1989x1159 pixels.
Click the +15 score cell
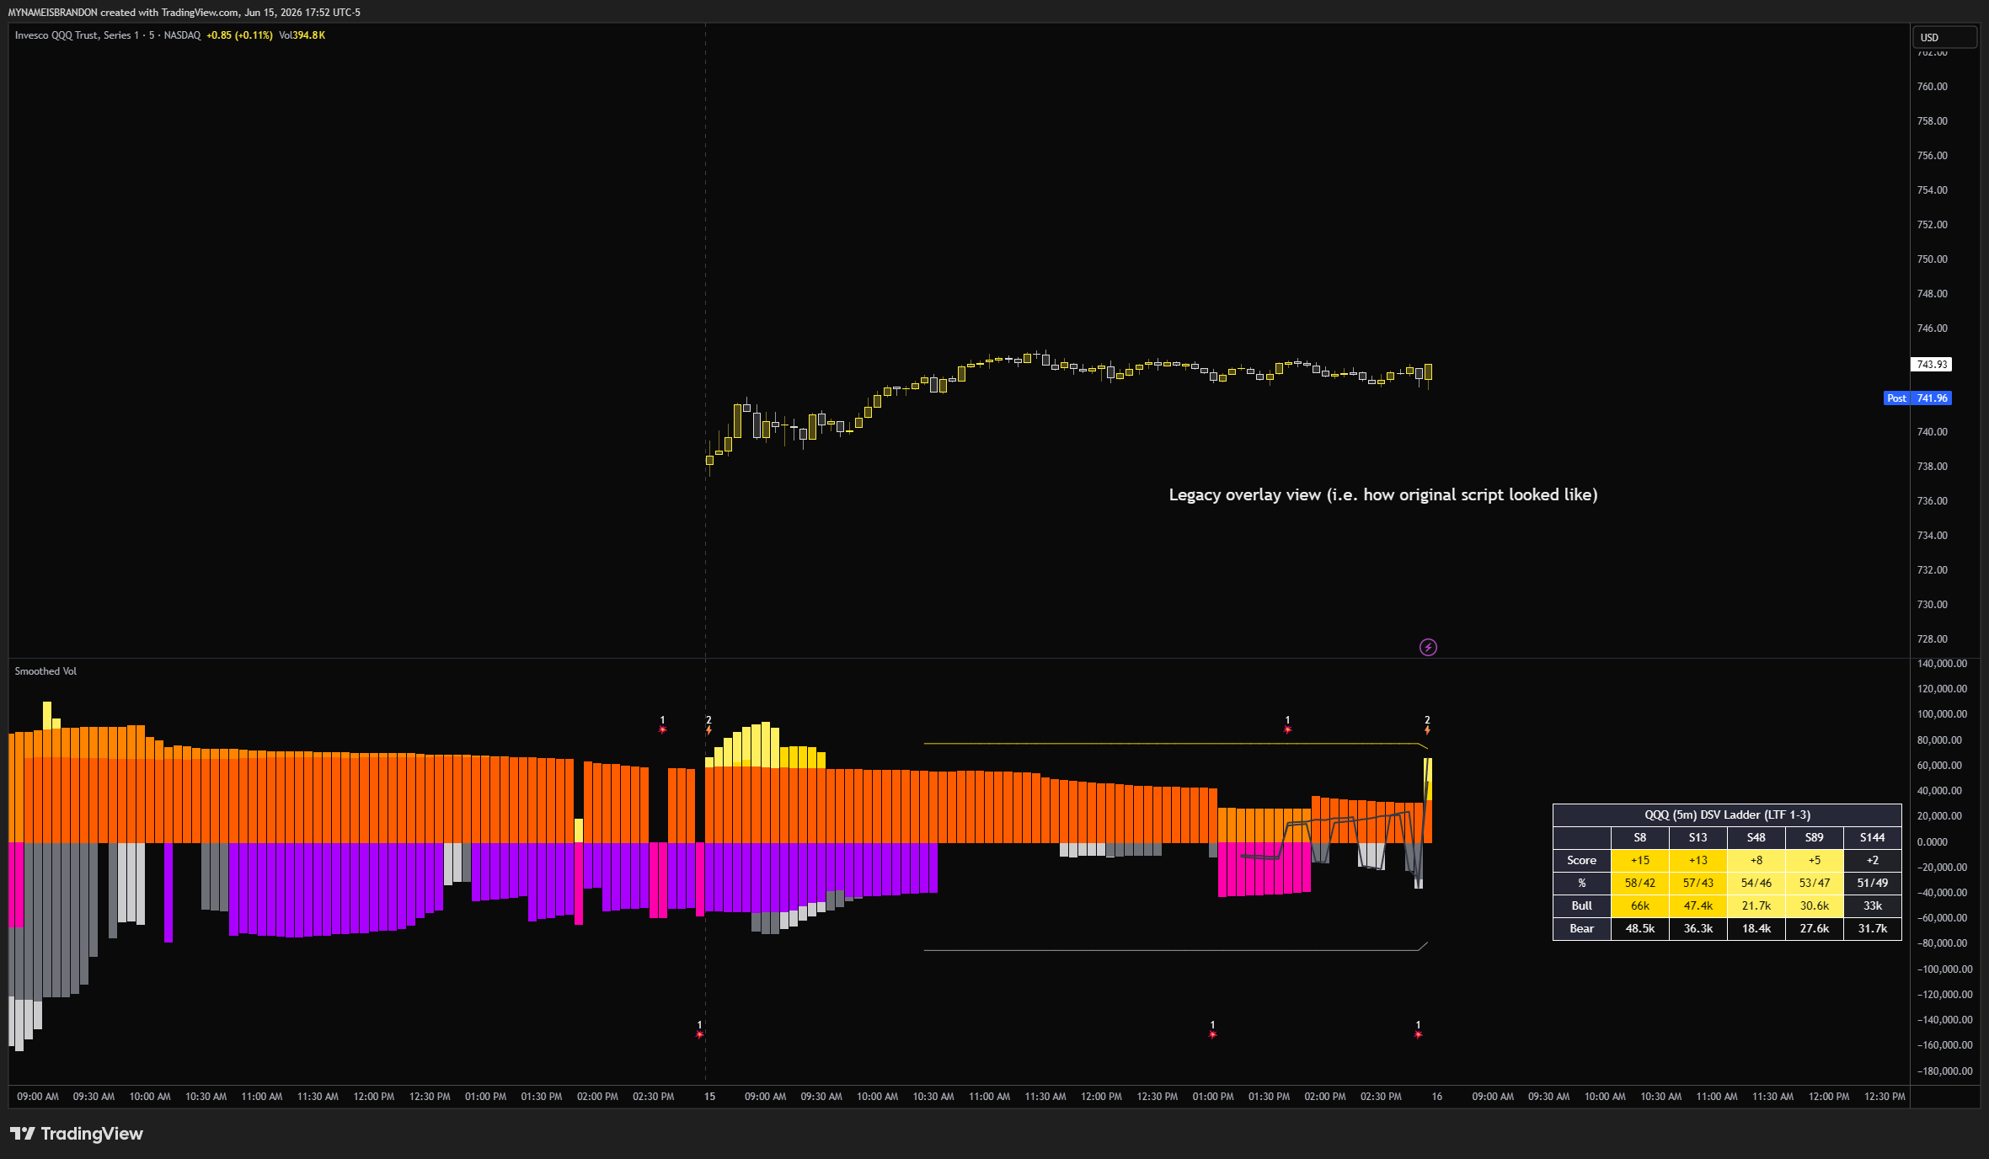(1639, 860)
